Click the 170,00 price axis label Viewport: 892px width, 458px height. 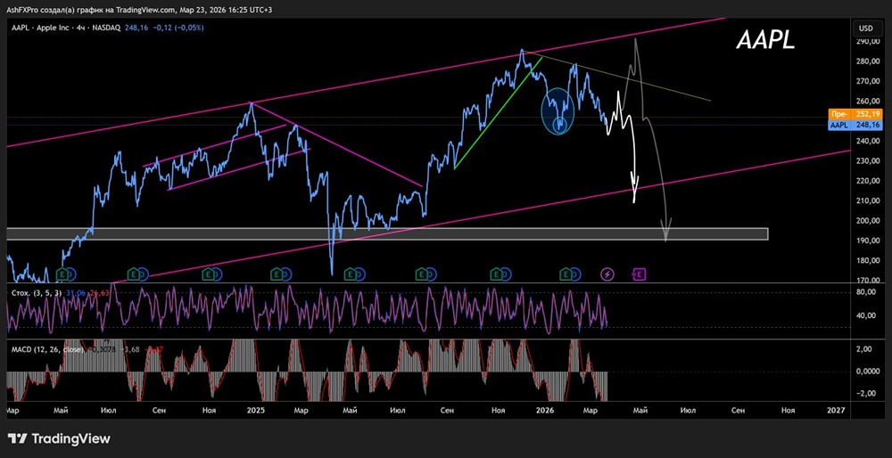pos(866,280)
